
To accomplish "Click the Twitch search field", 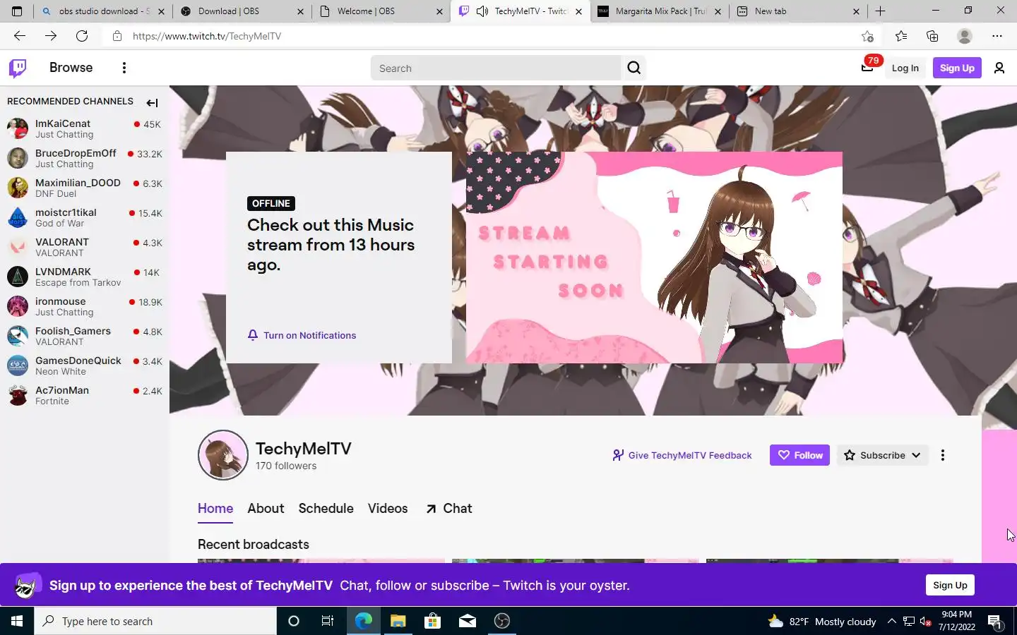I will (x=496, y=68).
